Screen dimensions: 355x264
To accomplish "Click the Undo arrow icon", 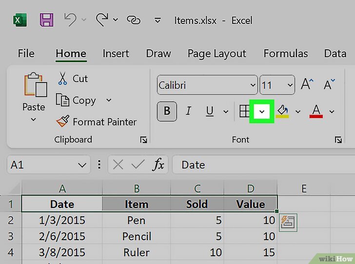I will [71, 20].
